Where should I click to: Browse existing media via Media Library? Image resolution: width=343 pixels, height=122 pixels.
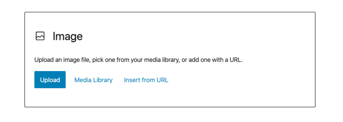93,80
